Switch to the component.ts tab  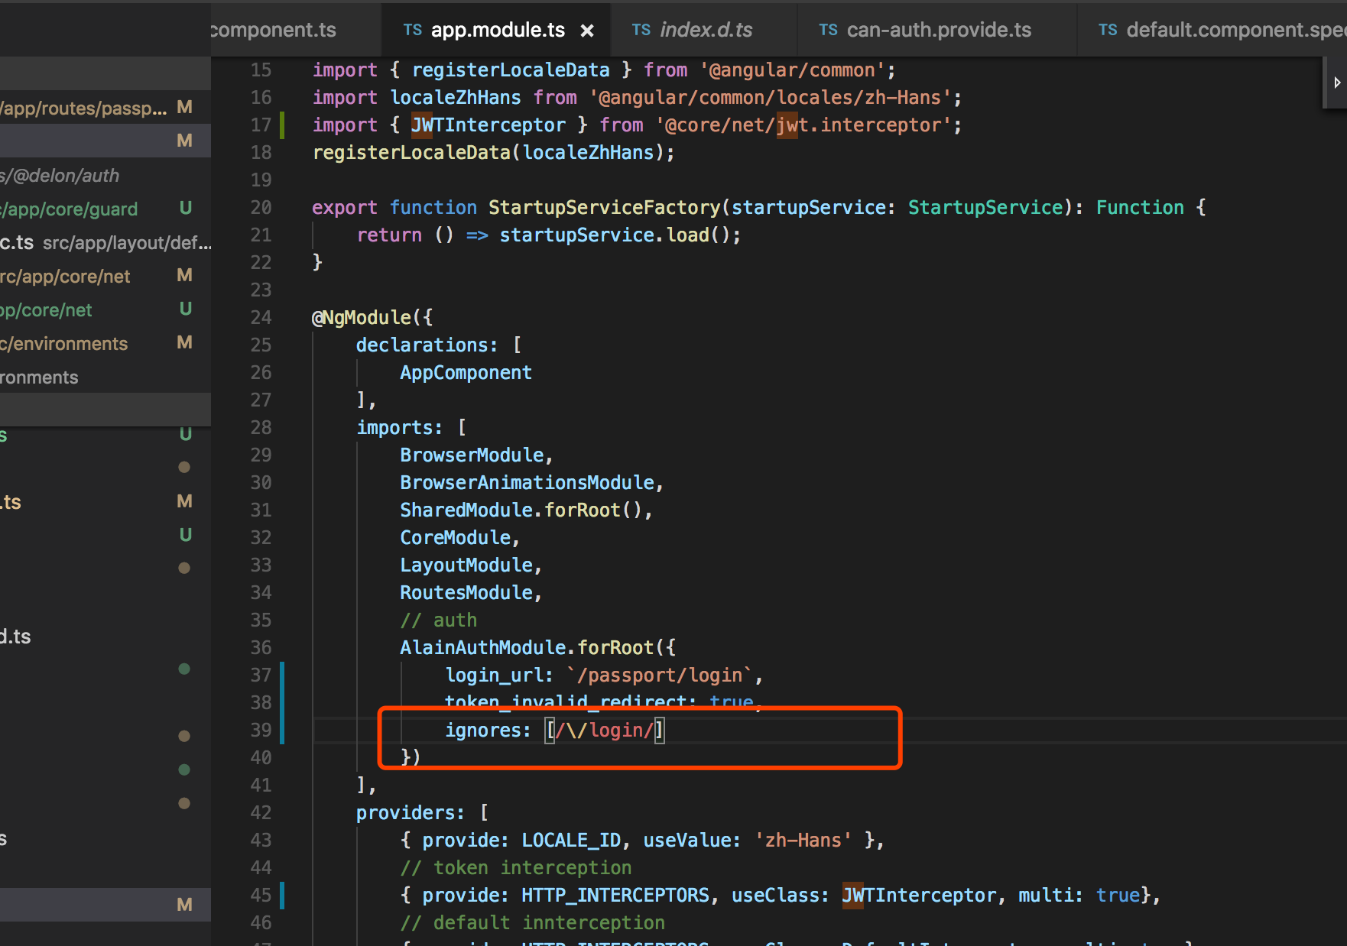[275, 29]
